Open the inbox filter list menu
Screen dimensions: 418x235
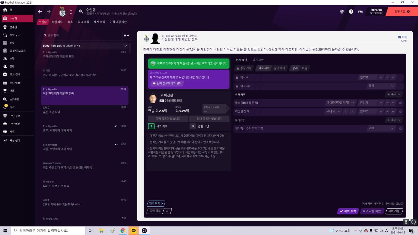coord(126,35)
